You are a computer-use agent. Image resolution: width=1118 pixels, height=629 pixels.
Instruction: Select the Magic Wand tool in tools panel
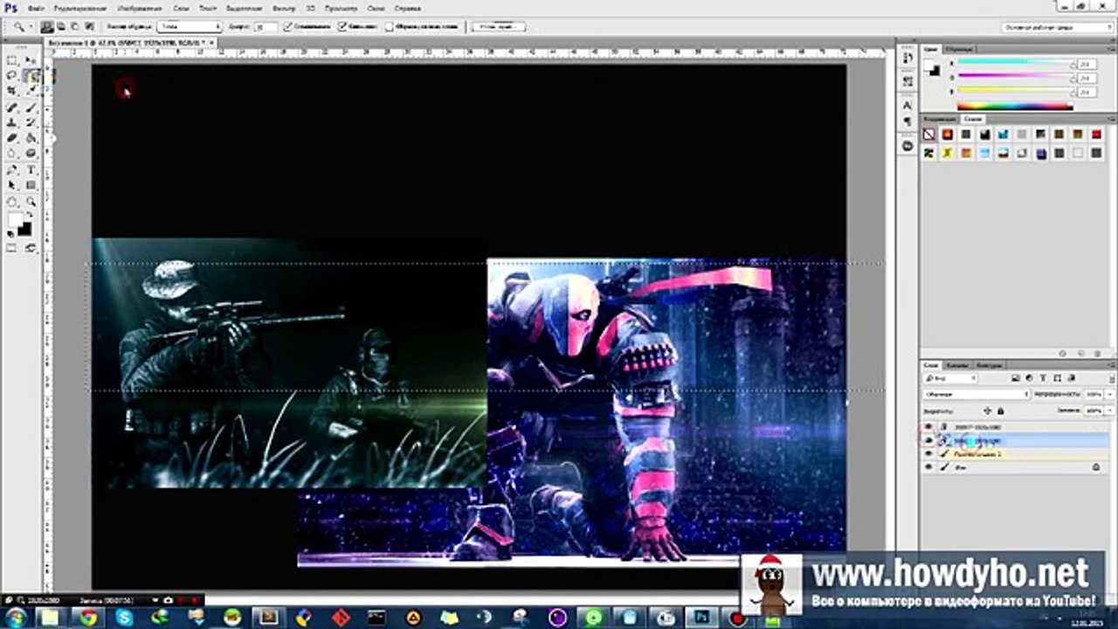[31, 77]
